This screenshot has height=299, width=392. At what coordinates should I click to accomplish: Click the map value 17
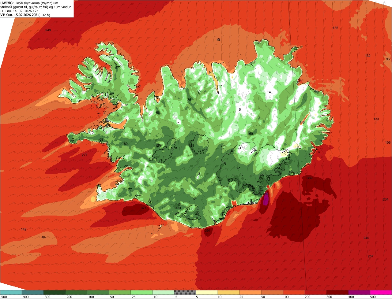(138, 87)
